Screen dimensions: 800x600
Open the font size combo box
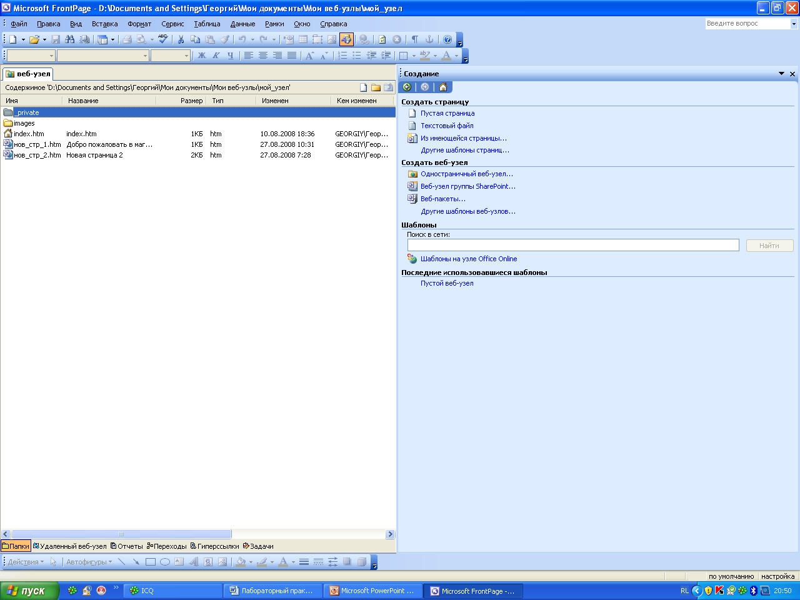click(170, 56)
